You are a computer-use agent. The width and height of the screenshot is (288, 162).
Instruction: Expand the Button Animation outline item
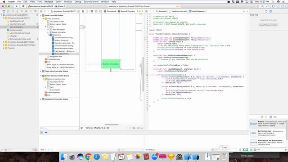pos(48,32)
